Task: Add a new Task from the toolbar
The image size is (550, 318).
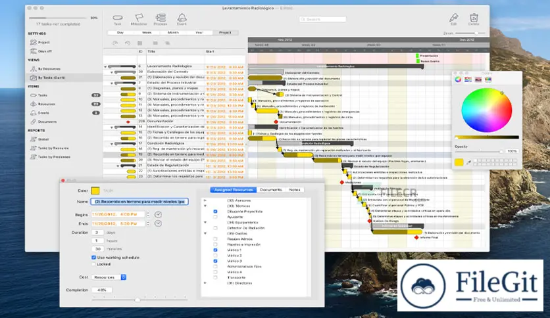Action: pyautogui.click(x=118, y=18)
